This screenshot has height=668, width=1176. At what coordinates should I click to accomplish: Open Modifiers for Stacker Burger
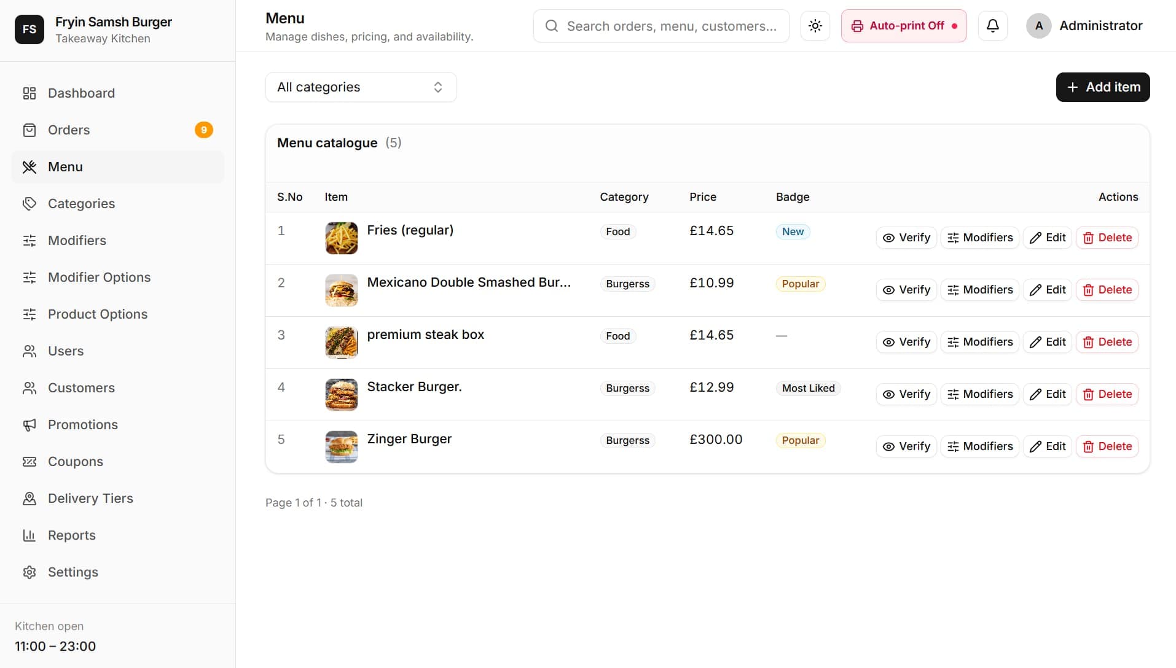tap(980, 394)
